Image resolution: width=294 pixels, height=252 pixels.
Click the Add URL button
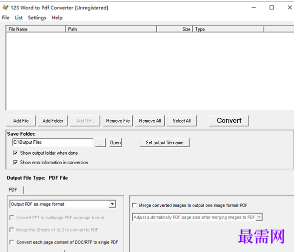click(85, 121)
